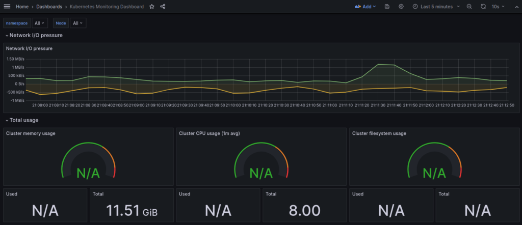Open the namespace All dropdown
The image size is (522, 225).
tap(40, 23)
